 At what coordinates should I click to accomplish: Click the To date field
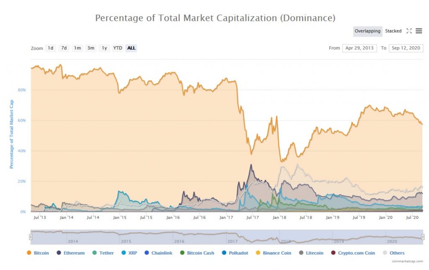pyautogui.click(x=406, y=48)
